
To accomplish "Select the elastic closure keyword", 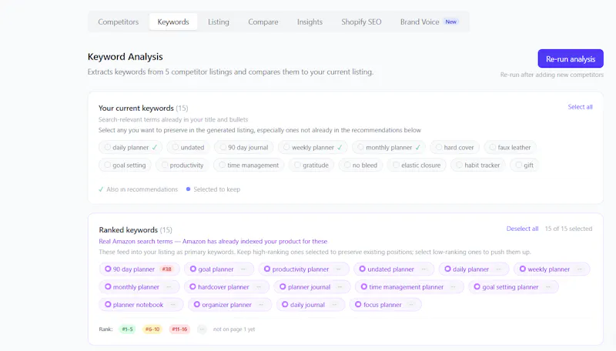I will [x=417, y=165].
